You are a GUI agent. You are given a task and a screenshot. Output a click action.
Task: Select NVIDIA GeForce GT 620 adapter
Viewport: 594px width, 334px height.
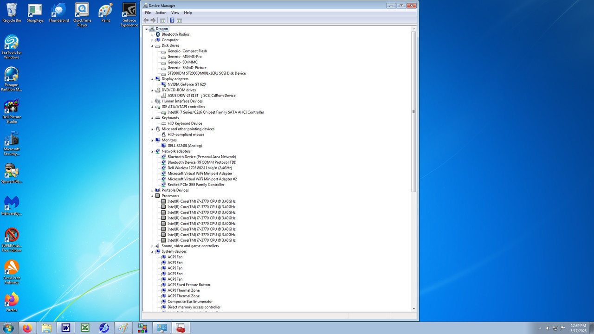[187, 84]
